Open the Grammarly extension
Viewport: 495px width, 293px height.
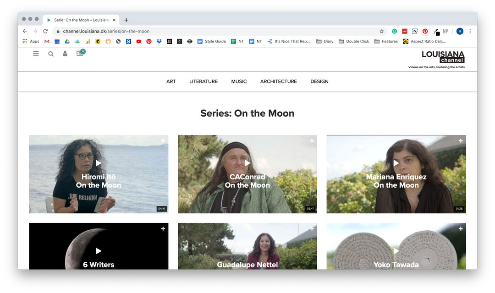(394, 31)
